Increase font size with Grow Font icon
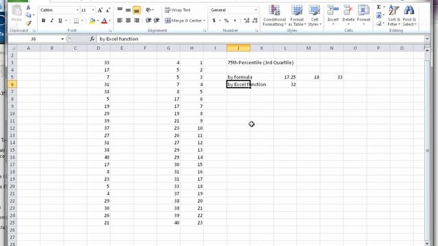 pyautogui.click(x=100, y=10)
